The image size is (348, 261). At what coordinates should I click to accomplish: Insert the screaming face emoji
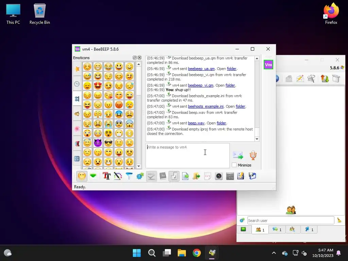click(x=129, y=124)
